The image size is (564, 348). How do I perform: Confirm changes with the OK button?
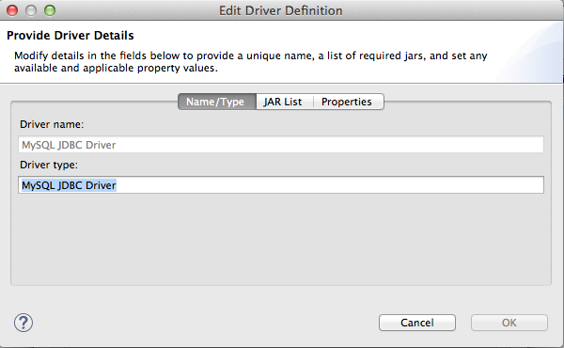coord(509,323)
